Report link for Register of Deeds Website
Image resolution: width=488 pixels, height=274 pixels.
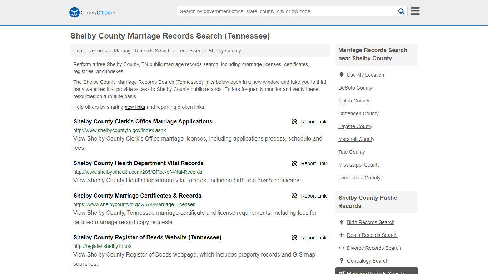coord(309,238)
